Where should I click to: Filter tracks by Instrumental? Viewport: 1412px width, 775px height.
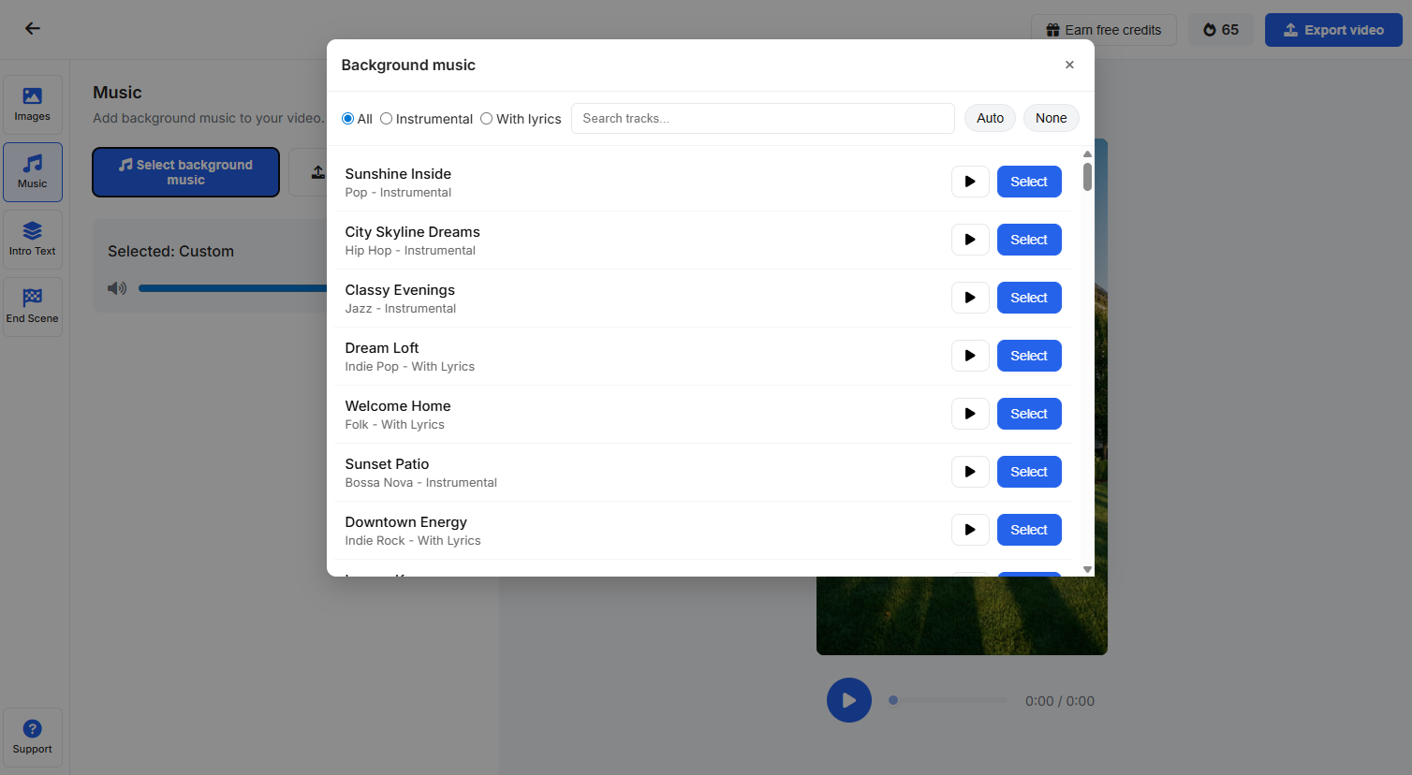387,118
